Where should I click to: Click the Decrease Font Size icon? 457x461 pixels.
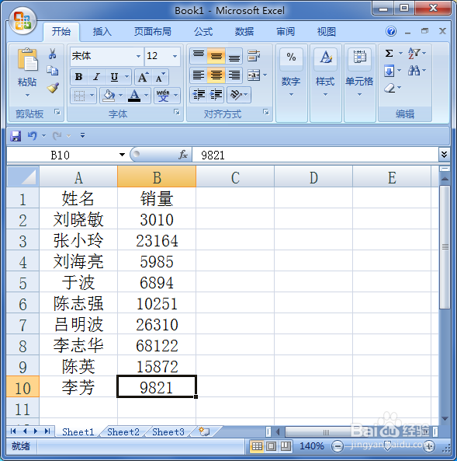[160, 77]
